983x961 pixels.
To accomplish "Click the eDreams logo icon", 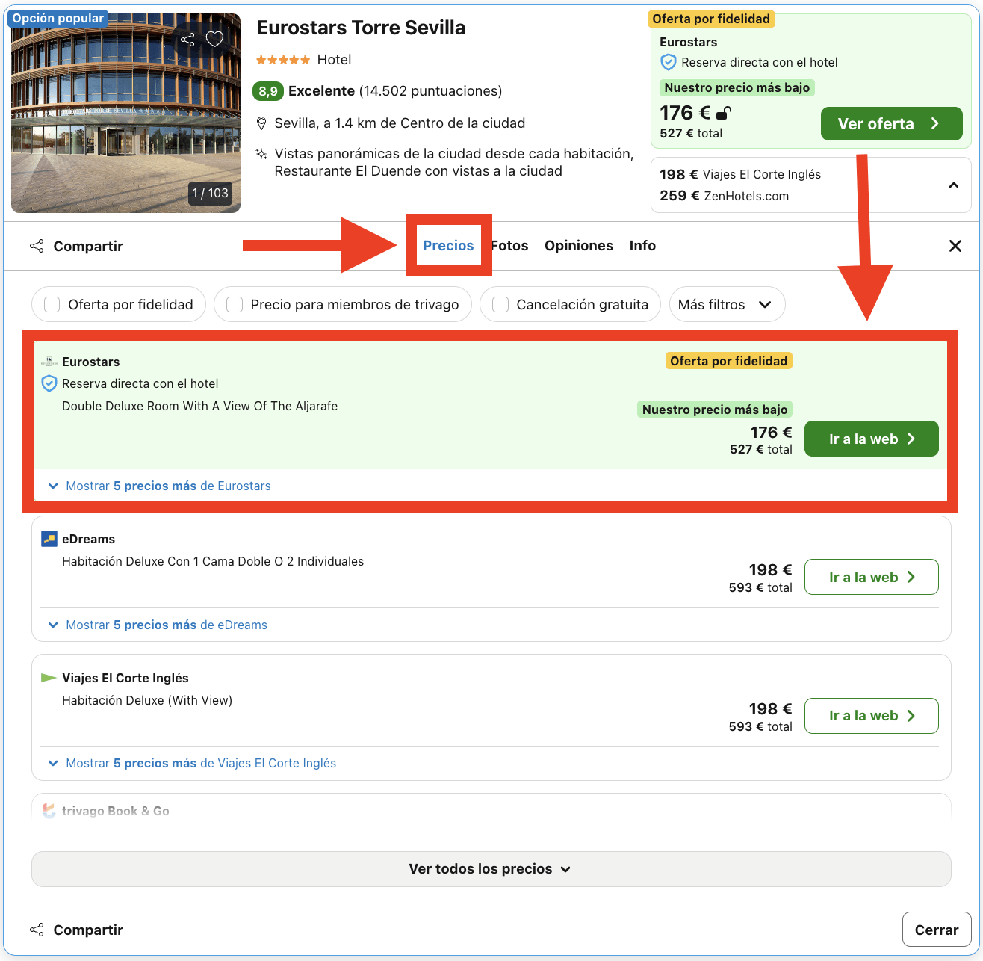I will pos(49,538).
